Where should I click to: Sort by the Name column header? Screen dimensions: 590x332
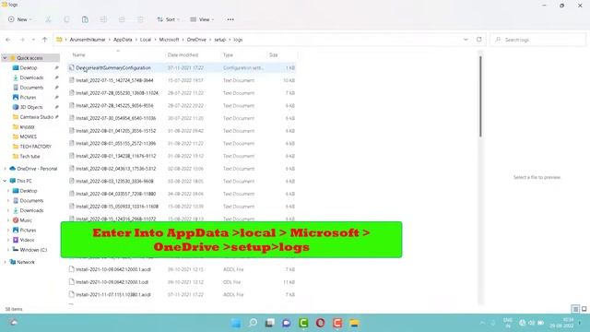pyautogui.click(x=78, y=55)
